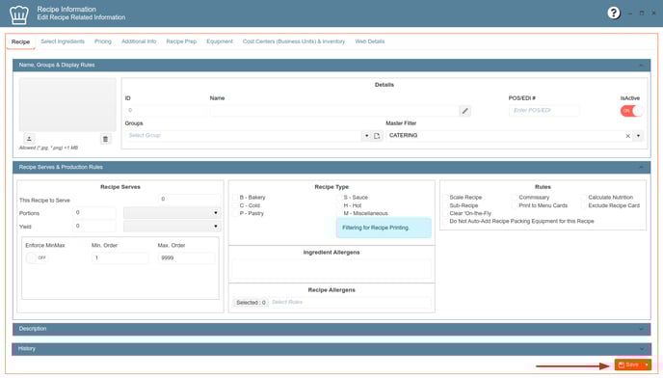
Task: Enable the Scale Recipe rule
Action: (445, 198)
